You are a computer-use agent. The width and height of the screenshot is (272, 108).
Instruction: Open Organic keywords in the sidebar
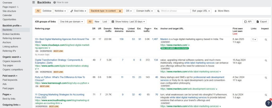tap(12, 61)
